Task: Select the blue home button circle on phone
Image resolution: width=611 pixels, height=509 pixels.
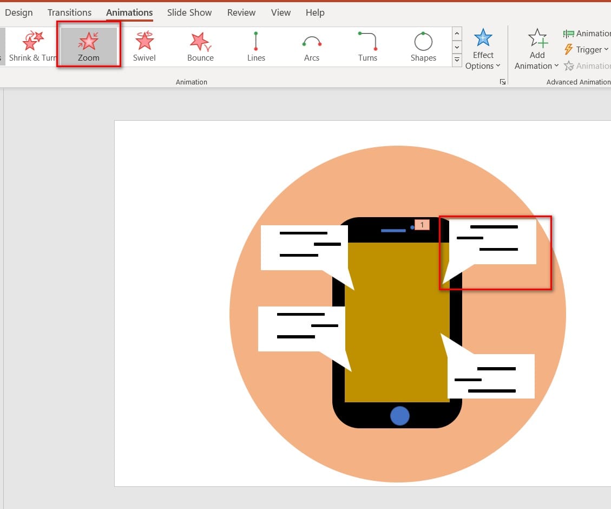Action: [x=400, y=416]
